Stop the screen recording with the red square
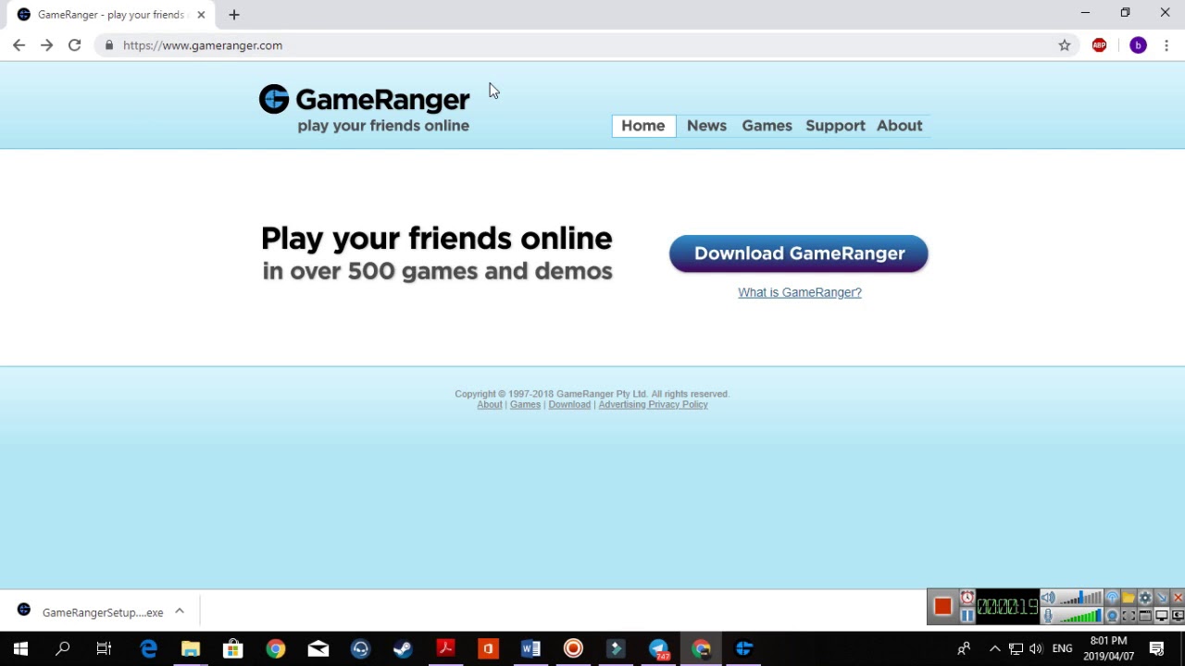The height and width of the screenshot is (666, 1185). tap(942, 607)
